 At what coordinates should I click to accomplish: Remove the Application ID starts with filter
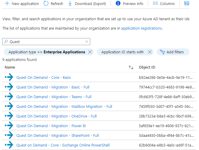point(149,52)
